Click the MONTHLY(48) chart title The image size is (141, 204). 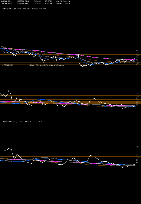25,122
